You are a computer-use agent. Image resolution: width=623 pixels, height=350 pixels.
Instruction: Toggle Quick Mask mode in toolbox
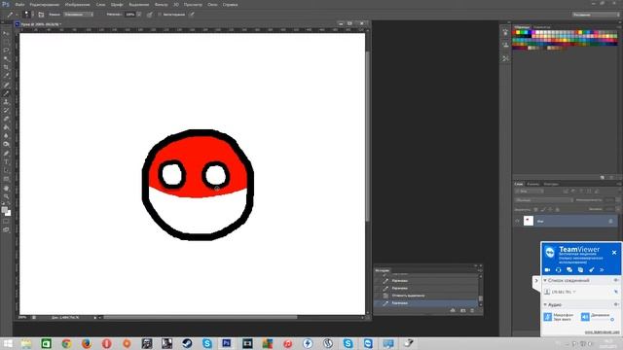click(x=6, y=222)
